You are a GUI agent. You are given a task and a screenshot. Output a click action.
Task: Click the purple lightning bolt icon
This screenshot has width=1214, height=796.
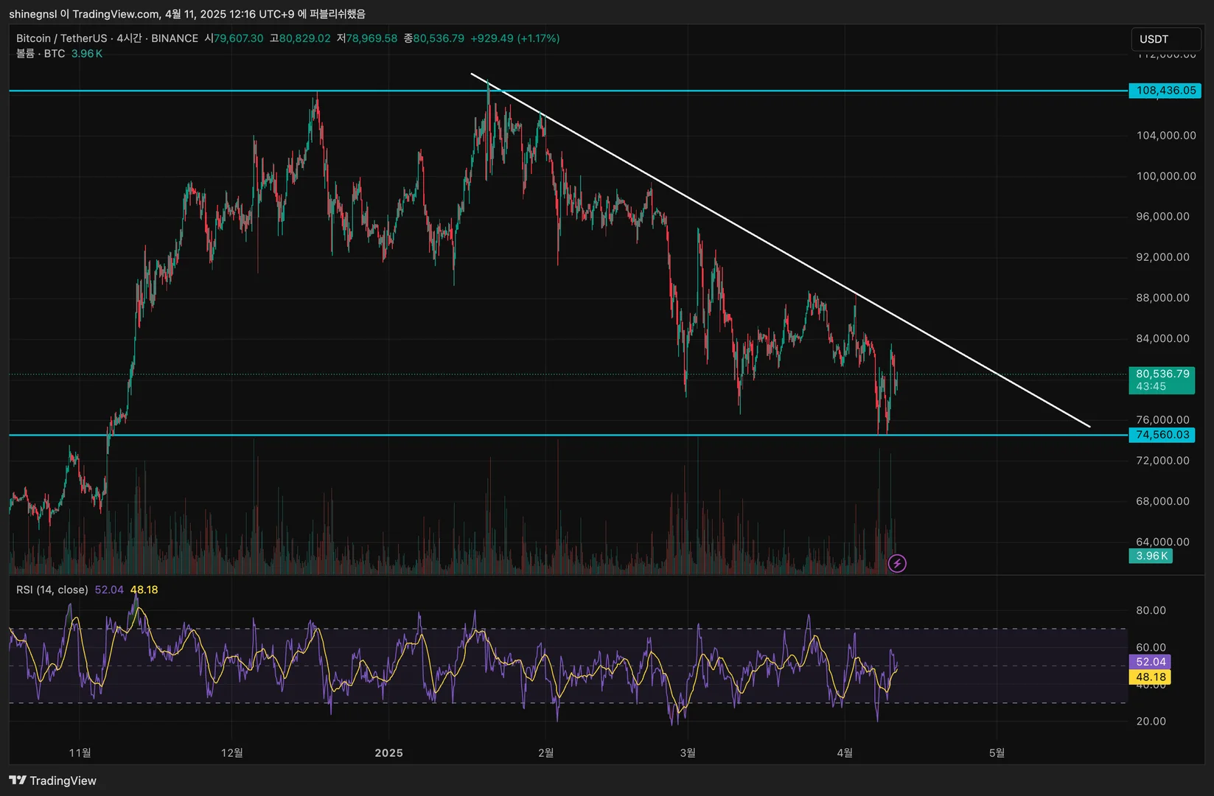point(897,564)
